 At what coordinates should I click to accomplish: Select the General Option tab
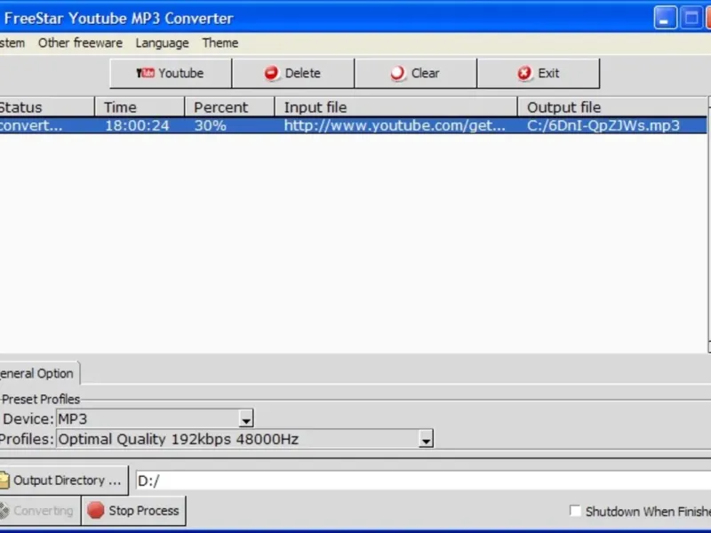[x=39, y=373]
